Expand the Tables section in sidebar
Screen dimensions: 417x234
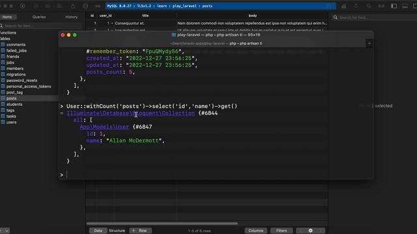pos(5,39)
